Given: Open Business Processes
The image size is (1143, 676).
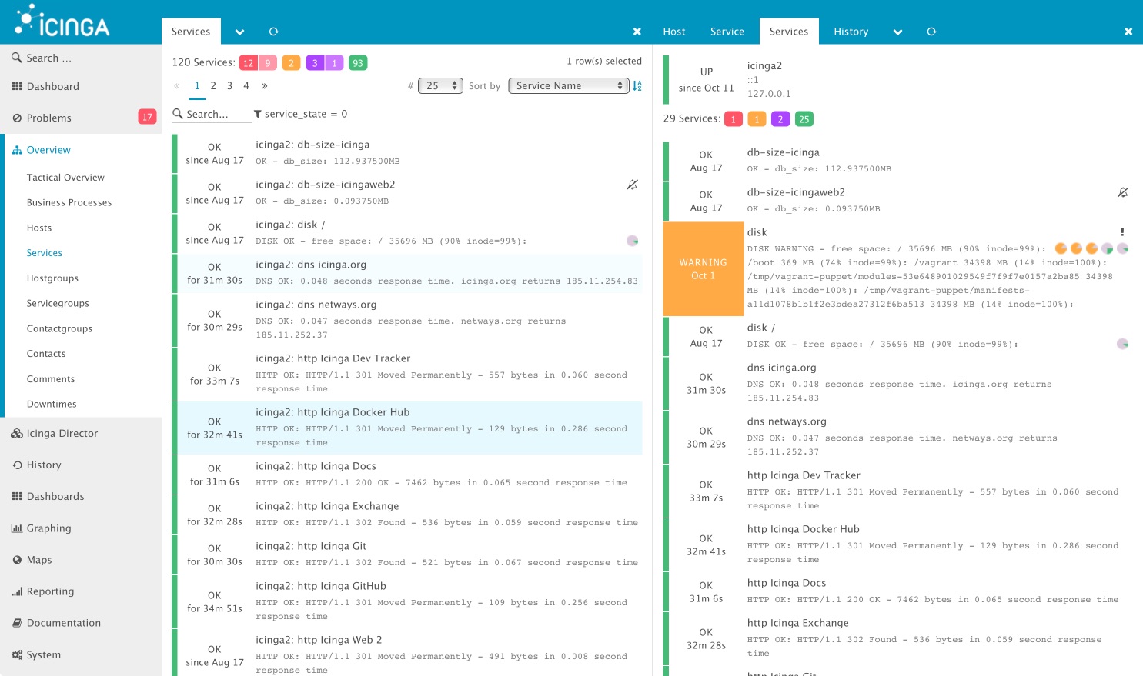Looking at the screenshot, I should 69,203.
